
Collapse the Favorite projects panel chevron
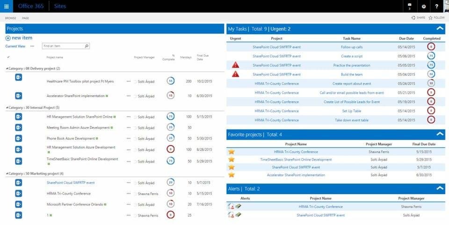pos(440,134)
